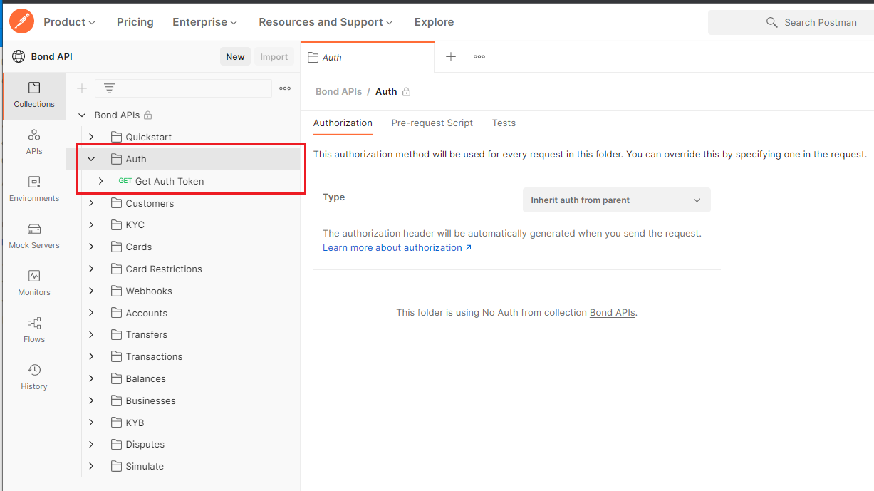This screenshot has height=491, width=874.
Task: Click the search magnifier icon
Action: click(771, 22)
